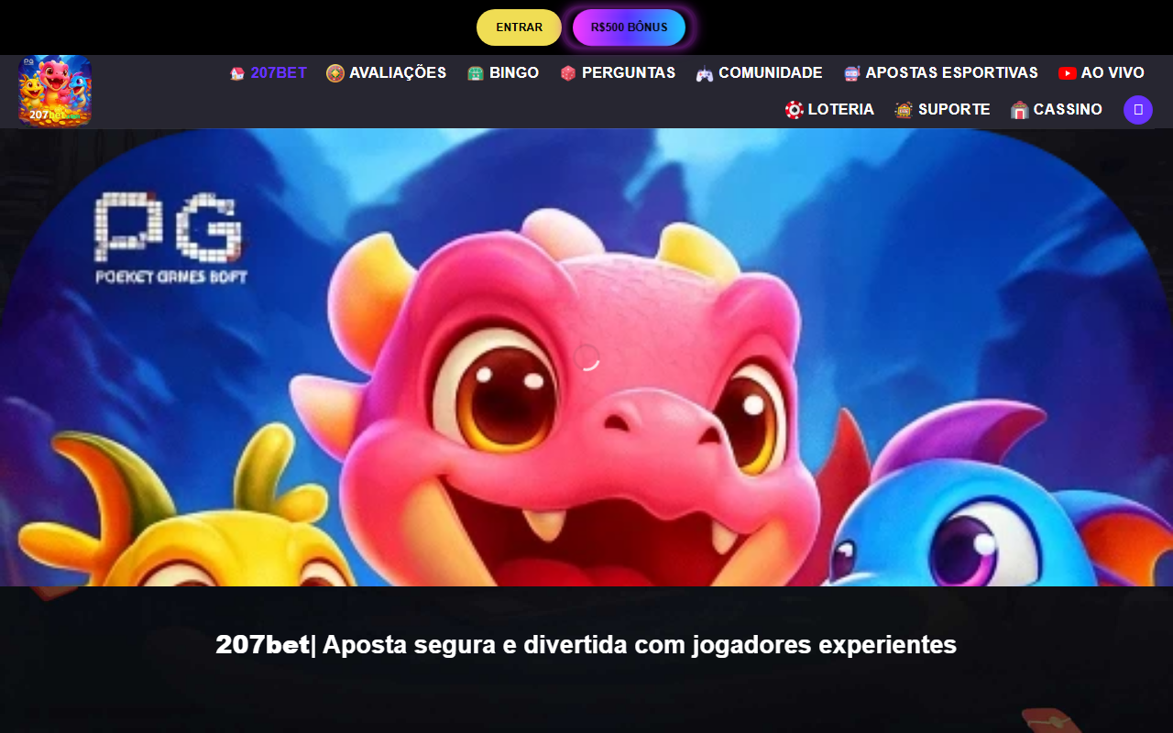
Task: Click the game controller icon beside COMUNIDADE
Action: (x=705, y=73)
